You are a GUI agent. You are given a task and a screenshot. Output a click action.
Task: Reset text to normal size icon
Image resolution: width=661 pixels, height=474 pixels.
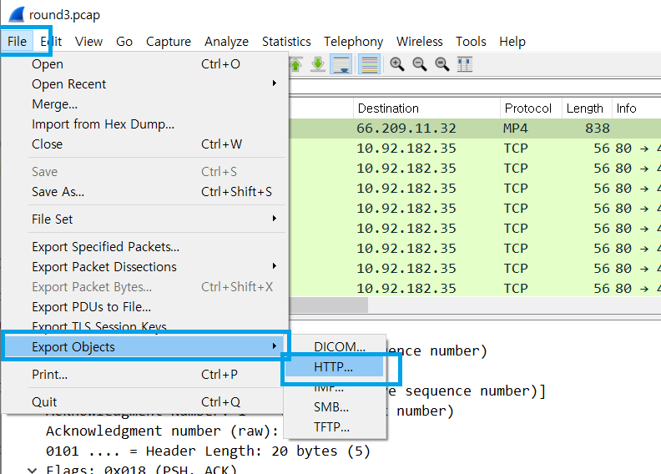[442, 64]
